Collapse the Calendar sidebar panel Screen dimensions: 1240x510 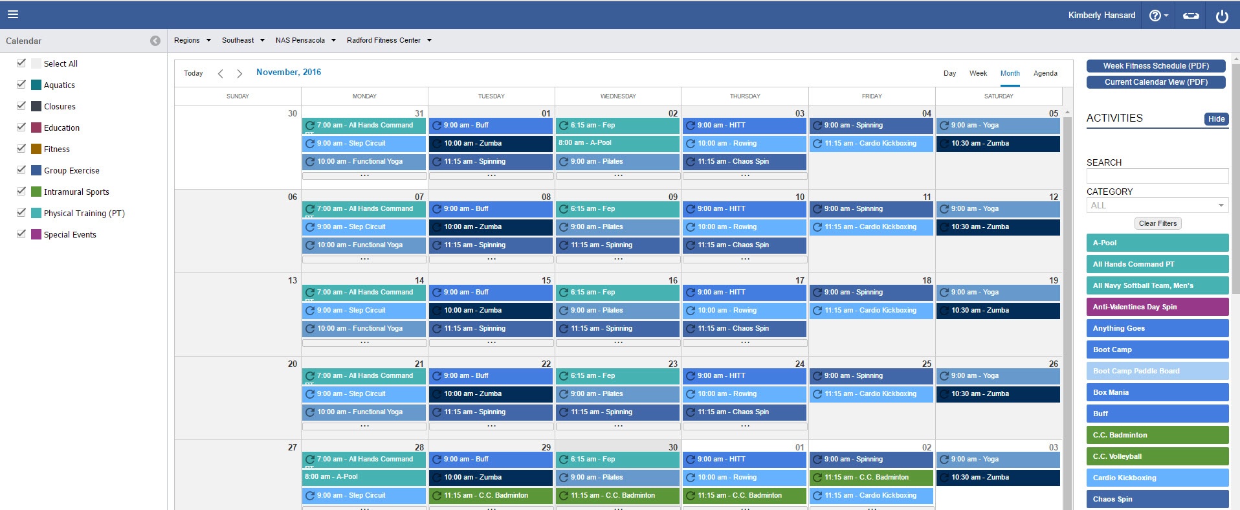pyautogui.click(x=155, y=41)
